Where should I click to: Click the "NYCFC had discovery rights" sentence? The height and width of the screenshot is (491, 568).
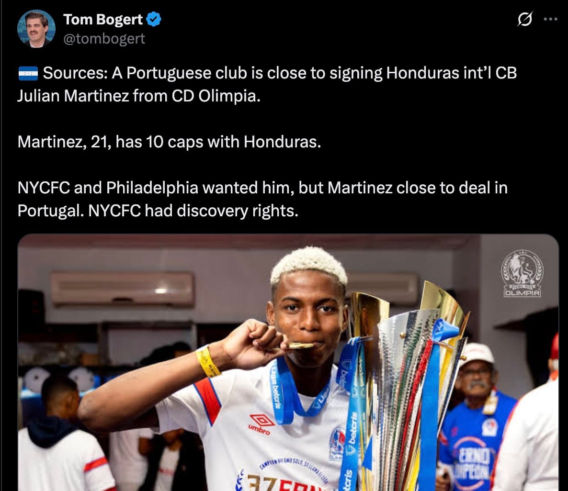click(x=193, y=211)
